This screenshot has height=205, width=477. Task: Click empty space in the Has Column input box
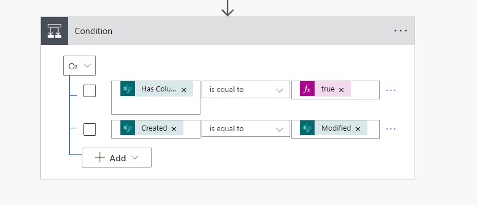click(156, 106)
